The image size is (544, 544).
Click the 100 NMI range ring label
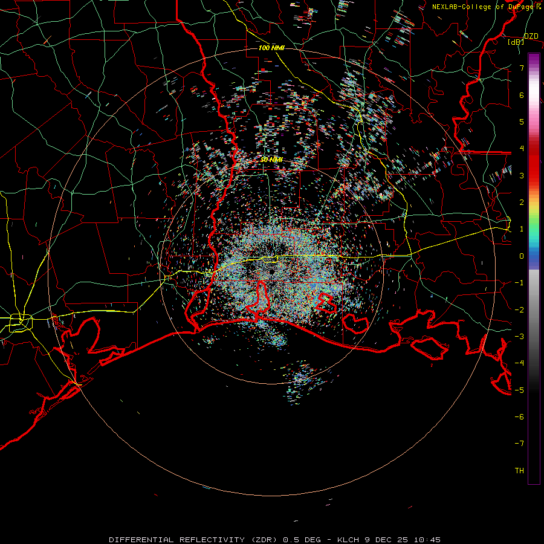(x=271, y=48)
